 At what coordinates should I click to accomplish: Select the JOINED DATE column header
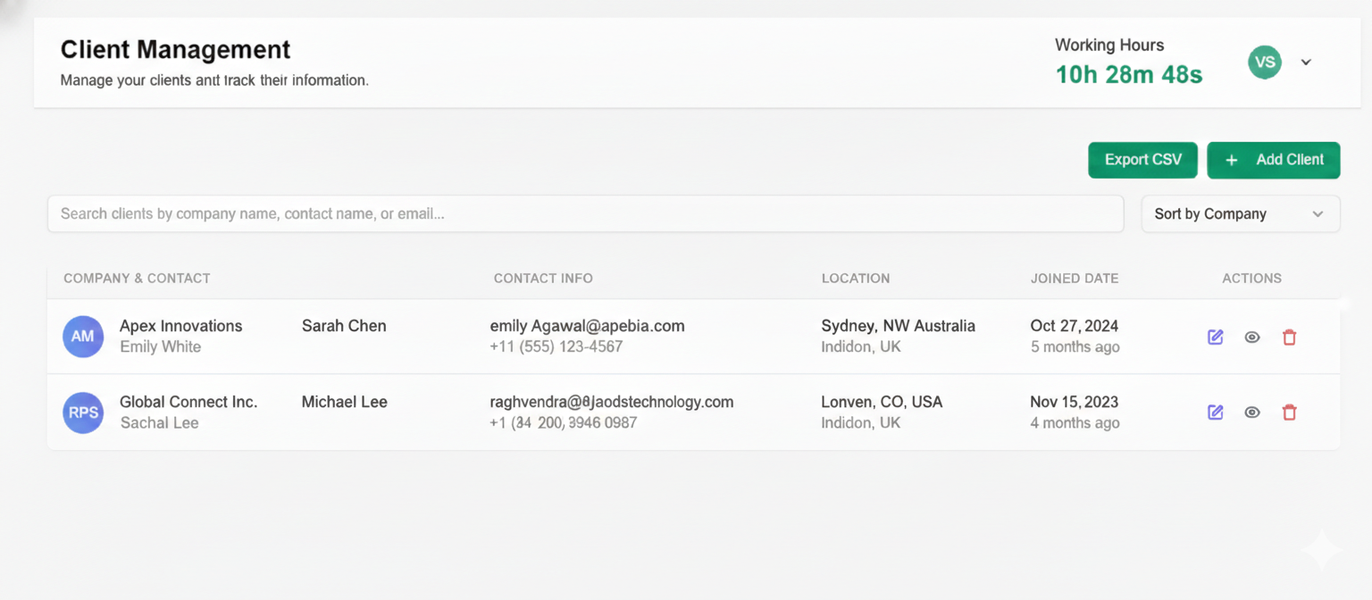click(1075, 278)
